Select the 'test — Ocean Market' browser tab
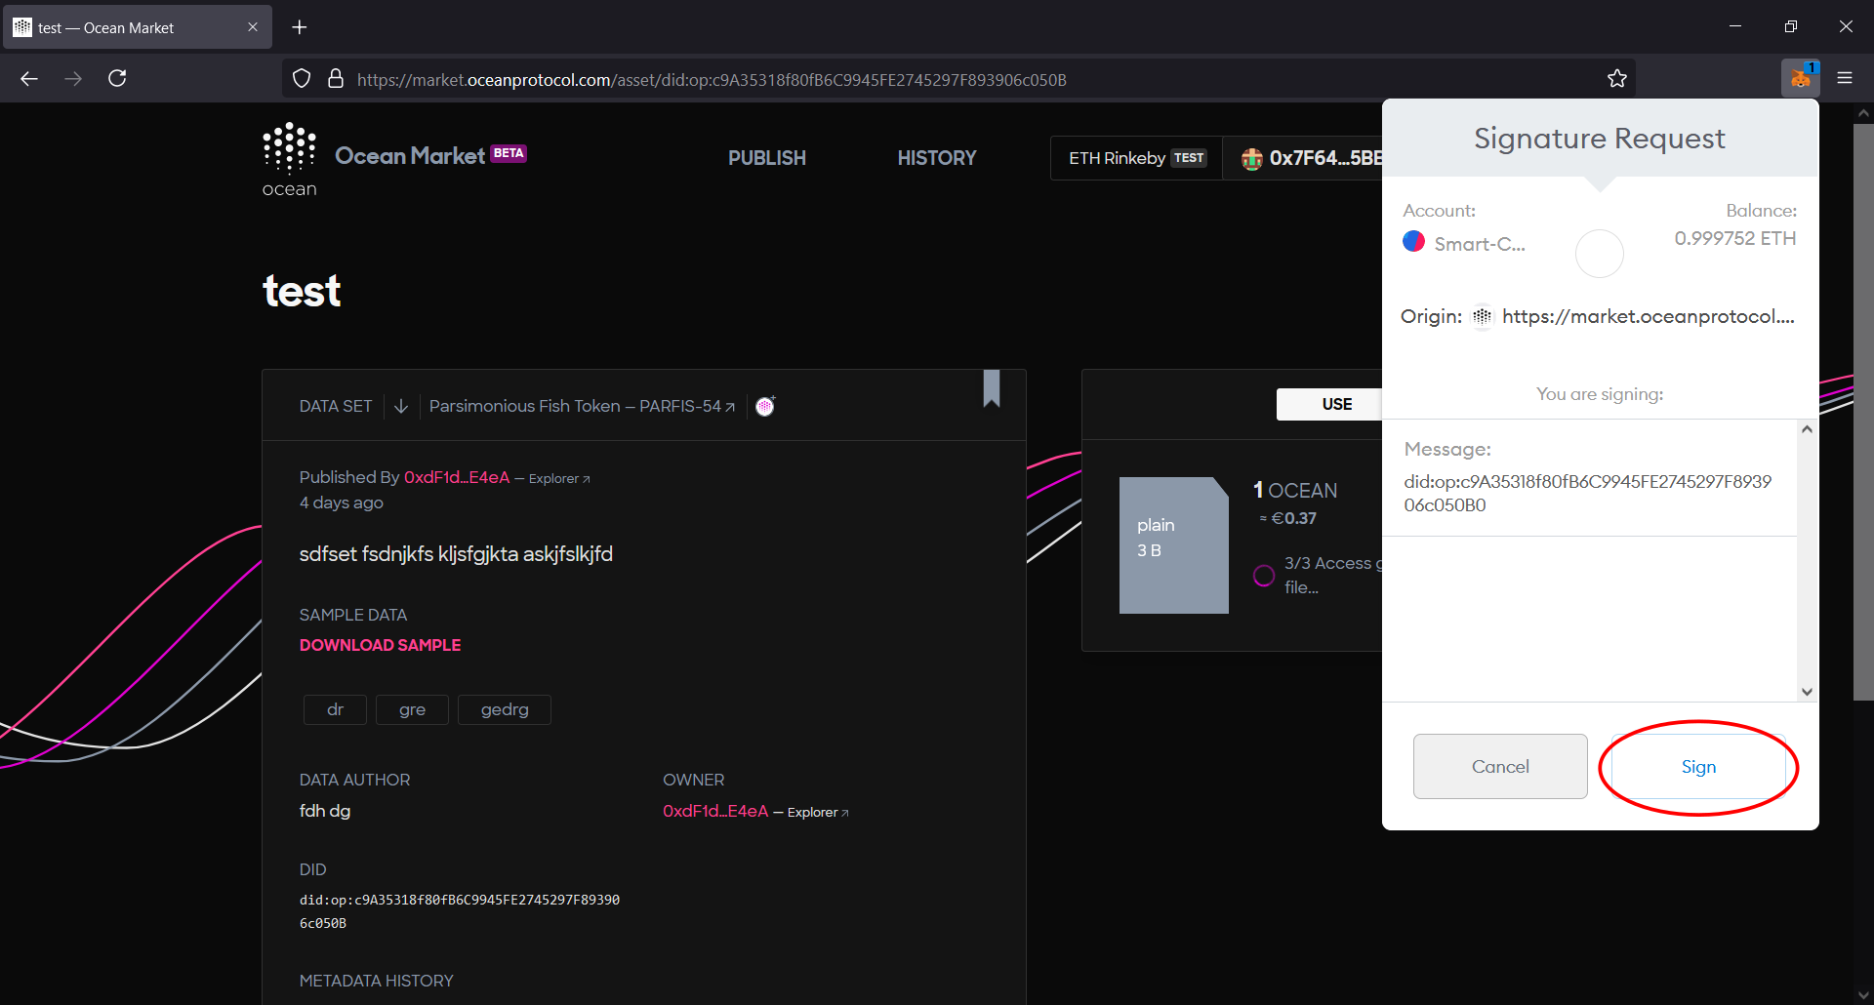This screenshot has width=1874, height=1005. point(137,27)
